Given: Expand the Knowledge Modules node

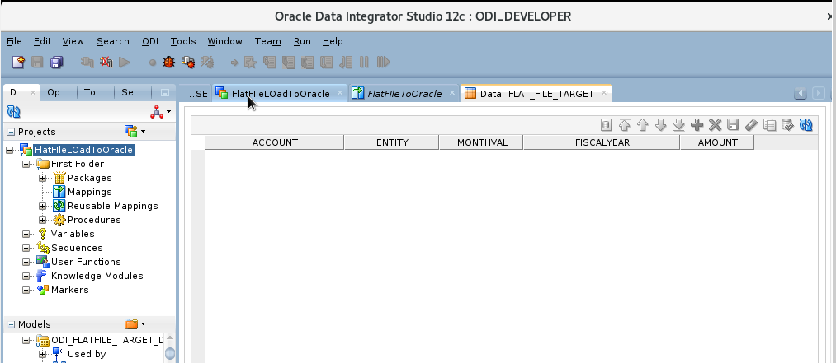Looking at the screenshot, I should click(26, 276).
